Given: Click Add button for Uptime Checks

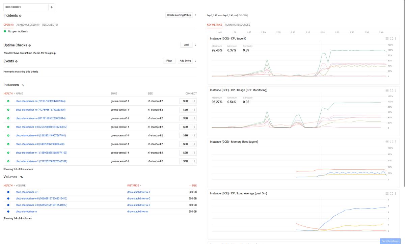Looking at the screenshot, I should pos(187,45).
